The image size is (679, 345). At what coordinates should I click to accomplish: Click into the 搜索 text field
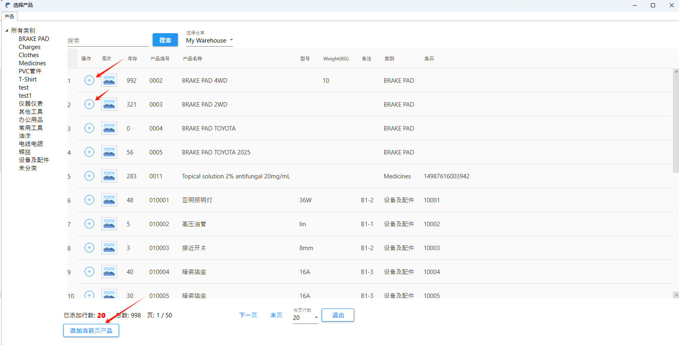[108, 41]
